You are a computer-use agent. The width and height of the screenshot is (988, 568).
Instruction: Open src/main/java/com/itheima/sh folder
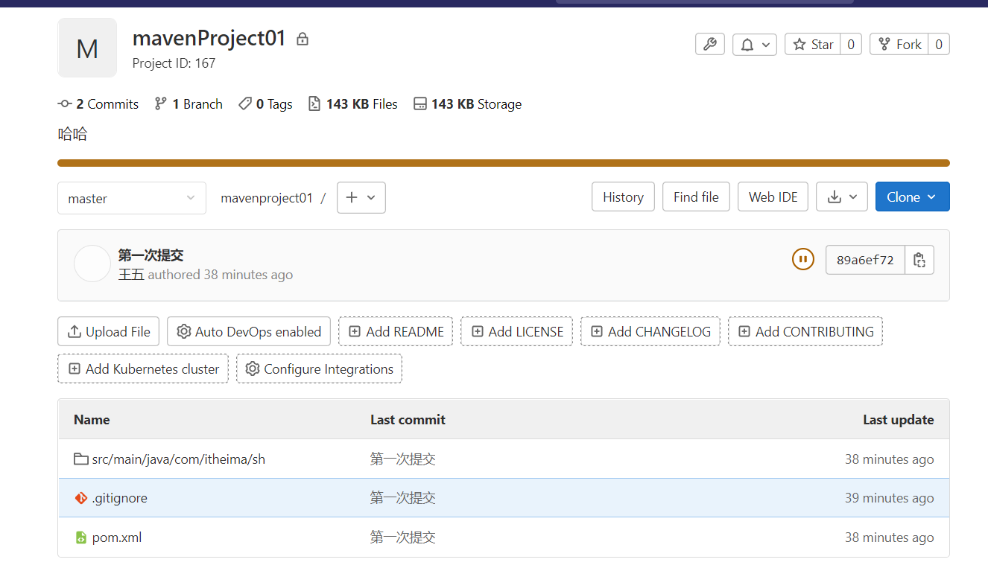click(x=178, y=459)
